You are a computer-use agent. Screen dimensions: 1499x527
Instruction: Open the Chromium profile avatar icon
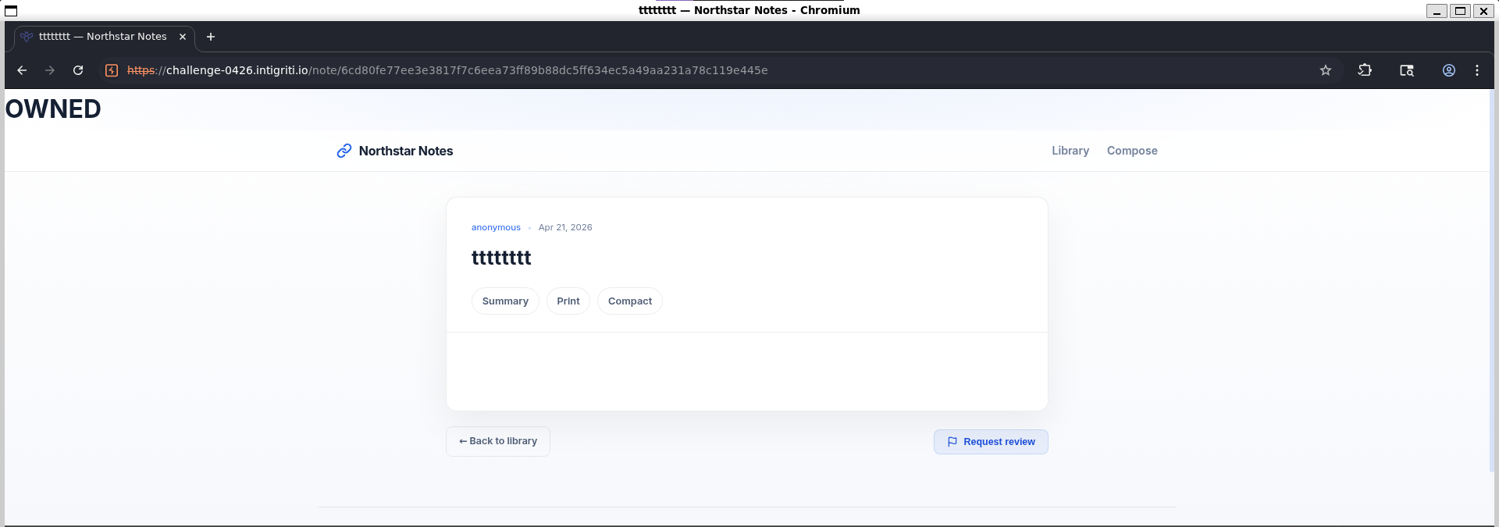pos(1449,70)
